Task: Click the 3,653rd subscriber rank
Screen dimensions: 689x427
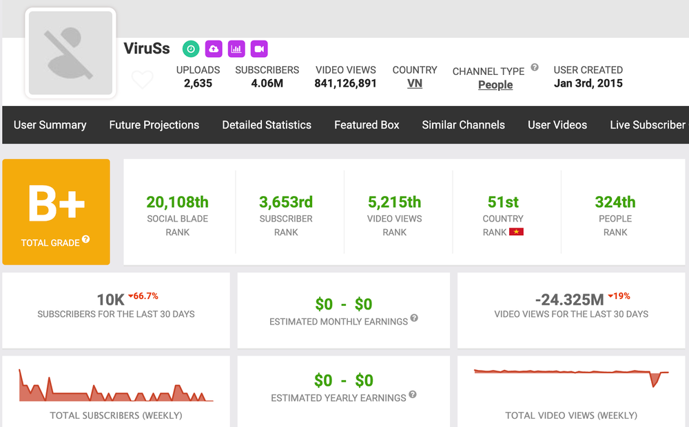Action: pyautogui.click(x=286, y=202)
